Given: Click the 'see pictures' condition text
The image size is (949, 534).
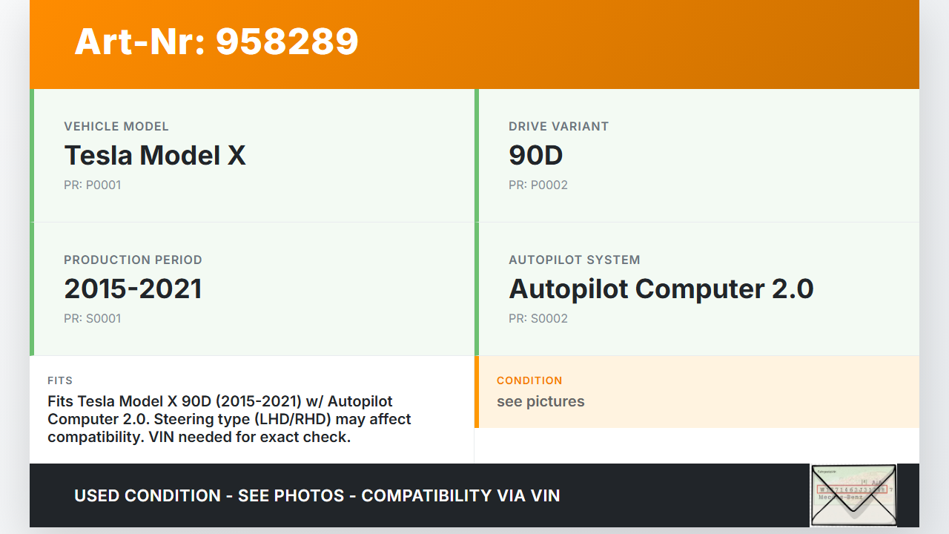Looking at the screenshot, I should (540, 402).
